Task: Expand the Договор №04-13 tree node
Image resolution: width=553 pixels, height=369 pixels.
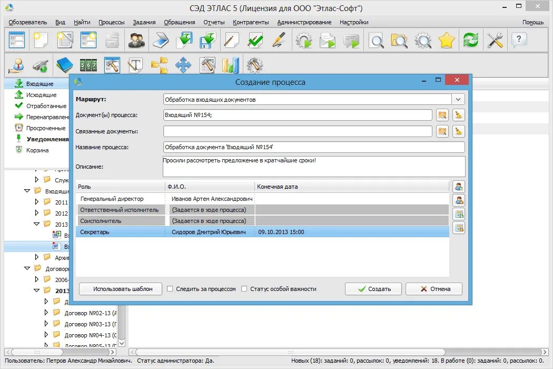Action: tap(46, 334)
